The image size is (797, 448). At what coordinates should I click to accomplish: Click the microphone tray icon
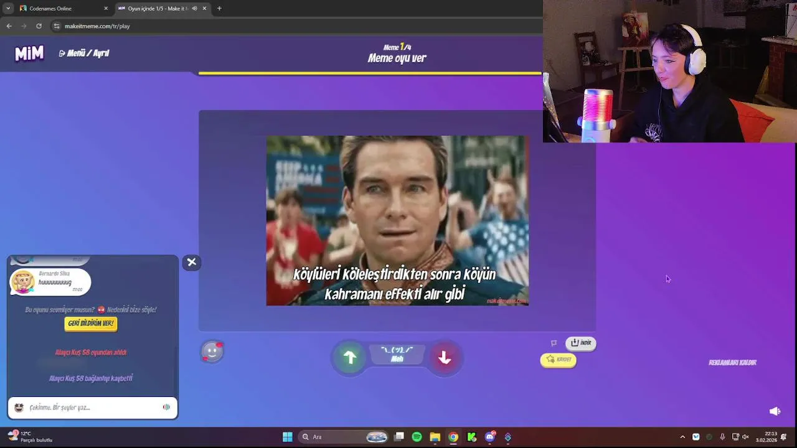point(722,437)
